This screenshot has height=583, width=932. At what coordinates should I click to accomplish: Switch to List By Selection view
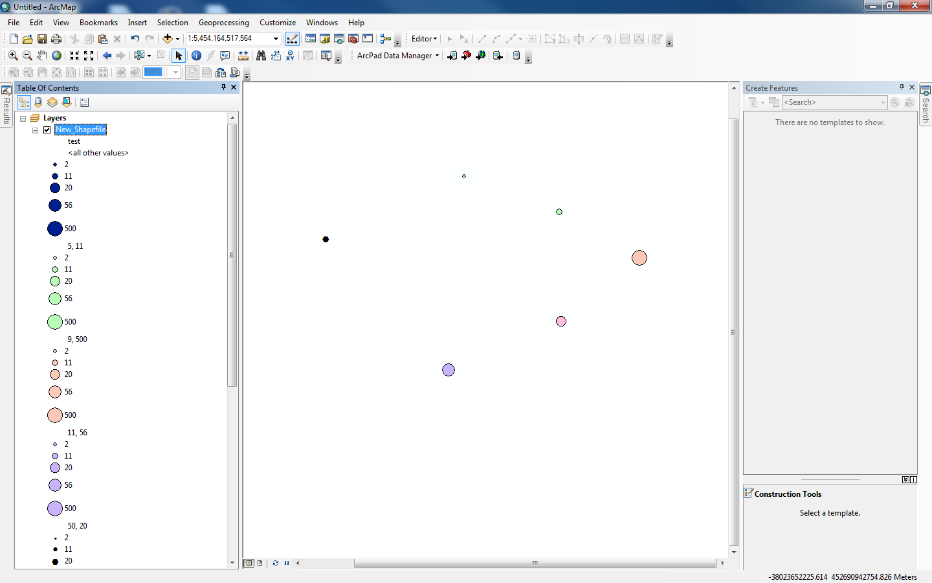coord(67,102)
